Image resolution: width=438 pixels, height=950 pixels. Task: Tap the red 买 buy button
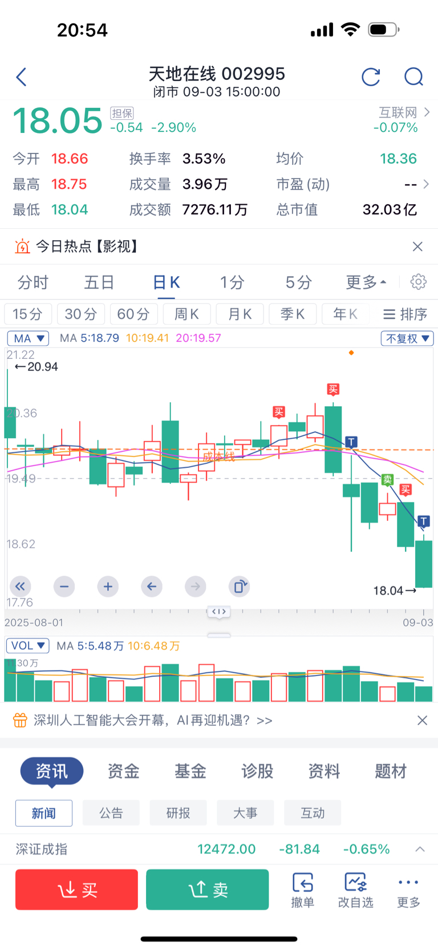[x=76, y=890]
